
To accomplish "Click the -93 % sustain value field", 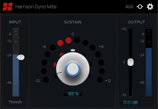I will point(73,94).
